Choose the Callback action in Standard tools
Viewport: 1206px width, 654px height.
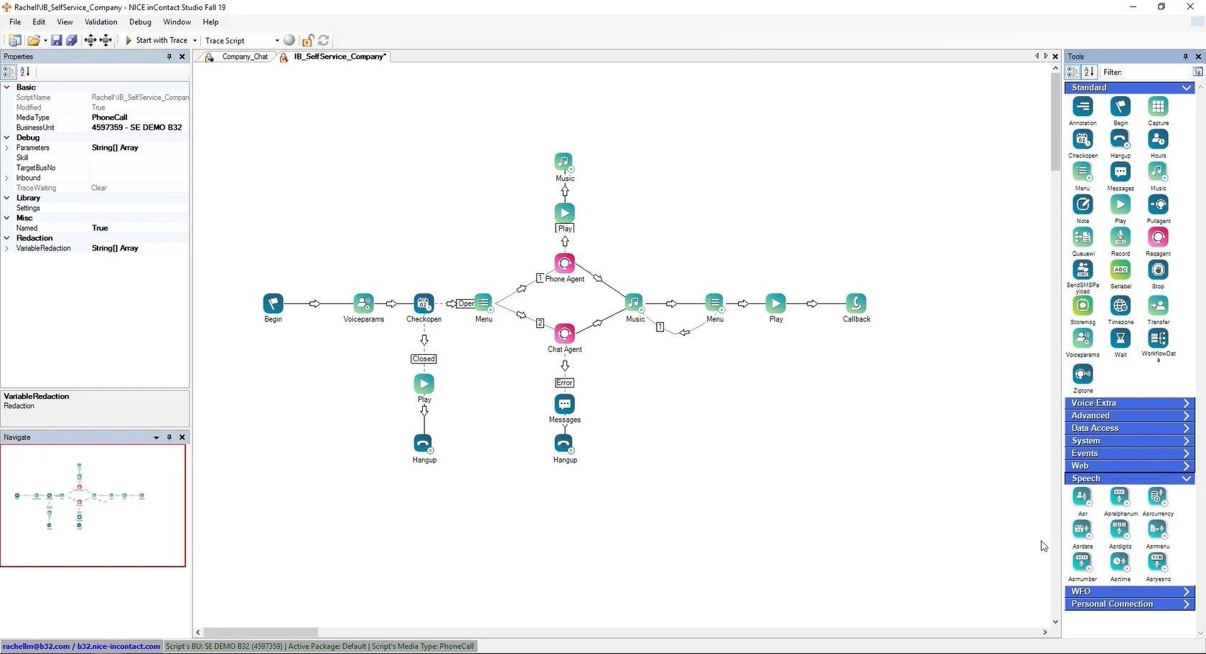pyautogui.click(x=856, y=304)
